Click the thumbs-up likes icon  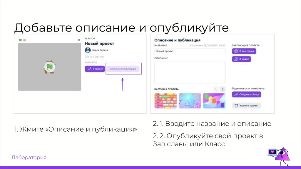86,57
